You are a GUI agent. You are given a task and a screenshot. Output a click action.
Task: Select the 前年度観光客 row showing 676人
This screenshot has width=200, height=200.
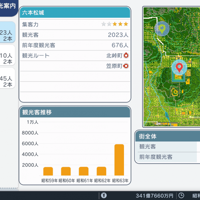(x=75, y=45)
